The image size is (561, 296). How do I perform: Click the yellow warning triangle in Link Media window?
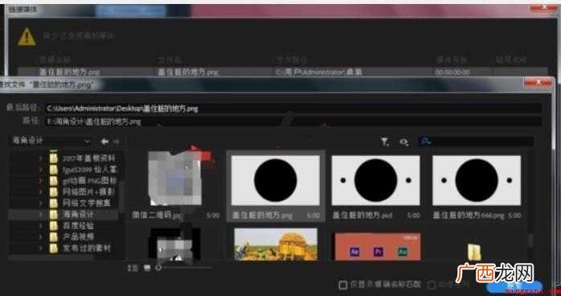(x=27, y=37)
